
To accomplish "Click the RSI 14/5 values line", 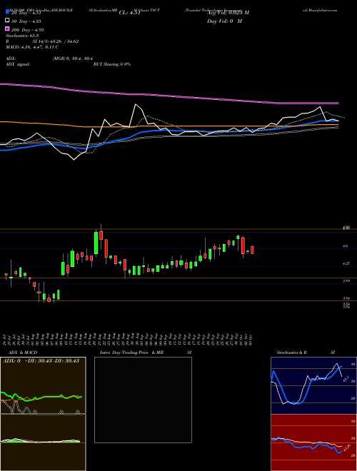I will click(42, 41).
